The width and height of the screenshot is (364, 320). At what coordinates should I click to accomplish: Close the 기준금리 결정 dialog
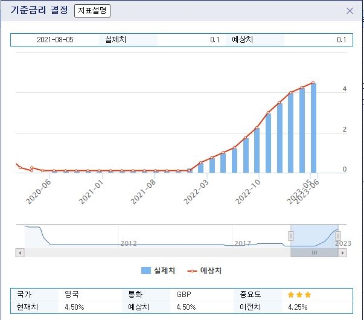[x=350, y=11]
